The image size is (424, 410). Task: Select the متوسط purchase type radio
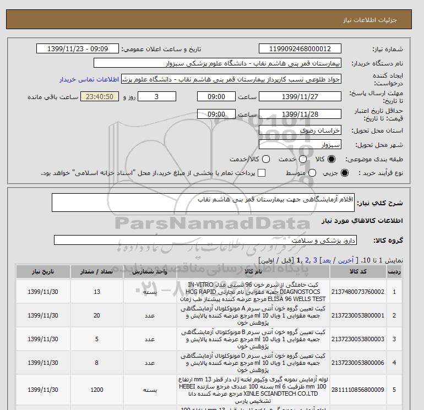(x=312, y=173)
